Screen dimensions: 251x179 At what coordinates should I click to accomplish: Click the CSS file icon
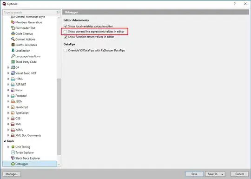13,118
